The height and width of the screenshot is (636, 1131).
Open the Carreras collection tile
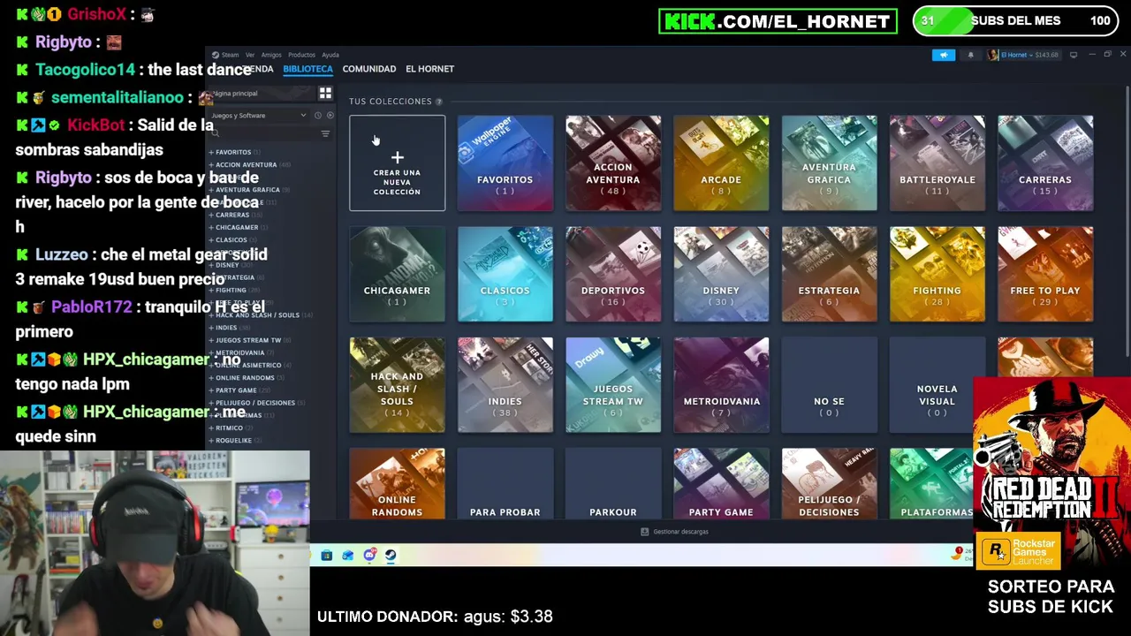[x=1045, y=163]
